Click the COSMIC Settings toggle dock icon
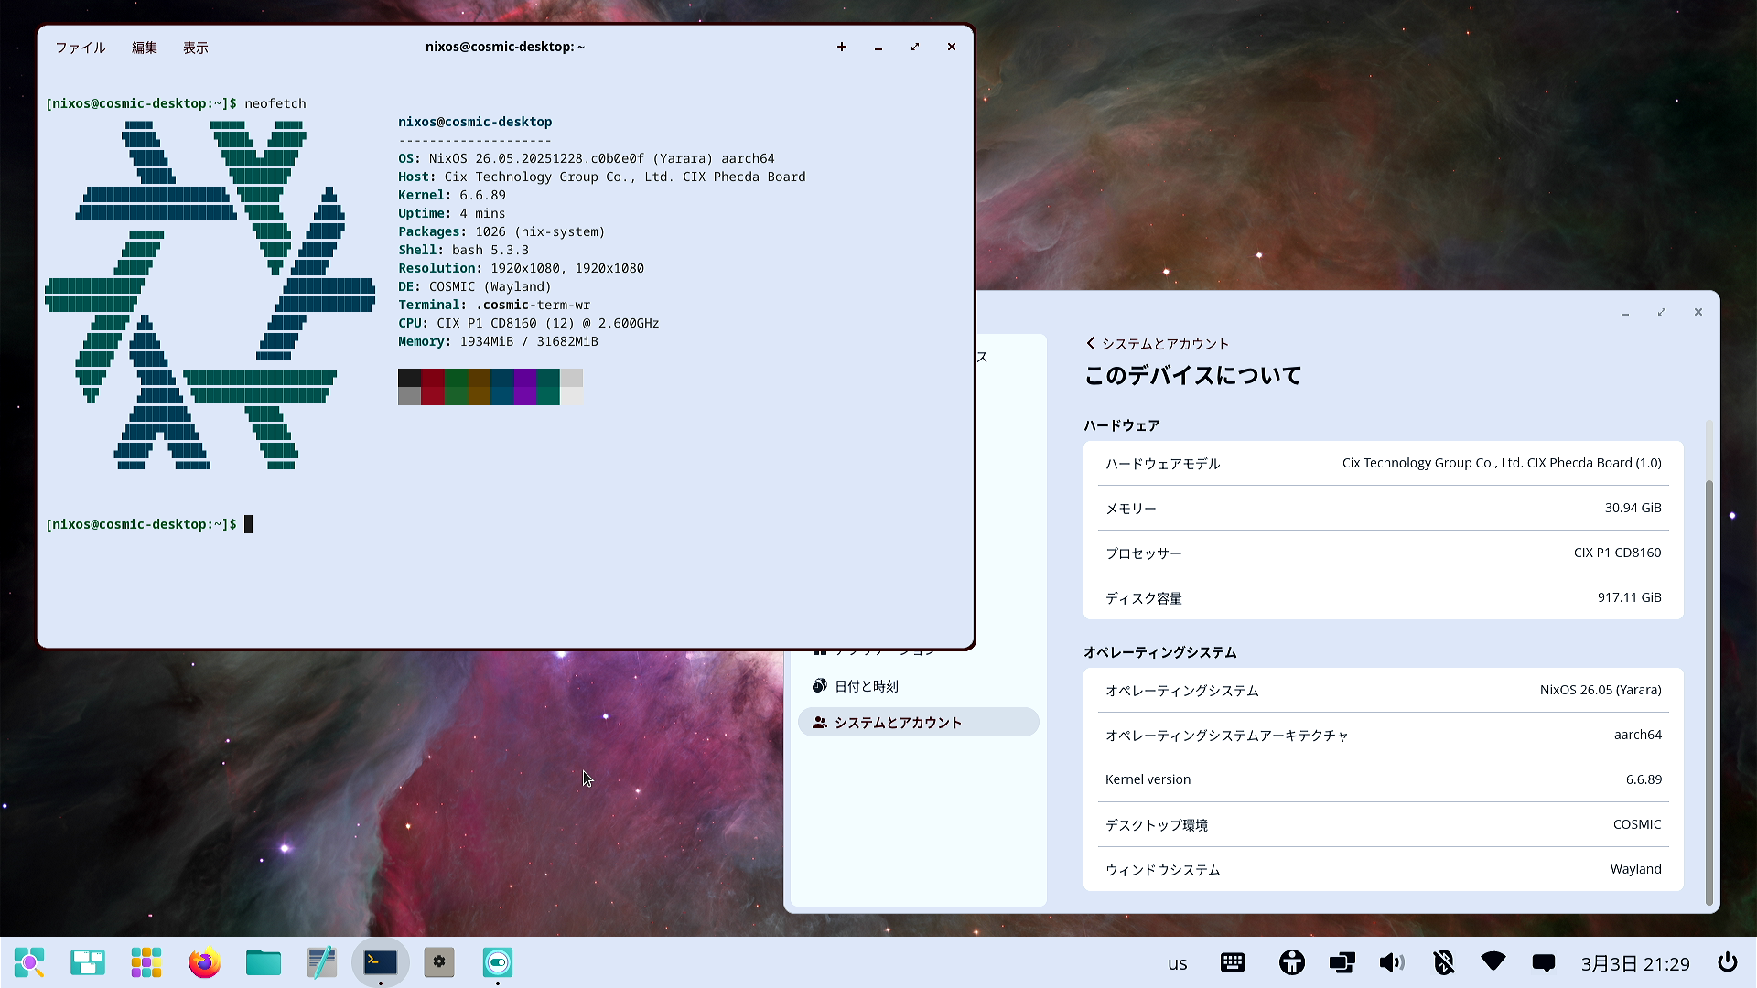The width and height of the screenshot is (1757, 988). (498, 962)
